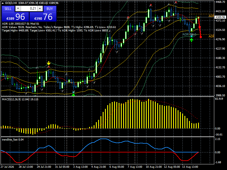
Task: Select bottom red square of red trendline
Action: click(201, 37)
